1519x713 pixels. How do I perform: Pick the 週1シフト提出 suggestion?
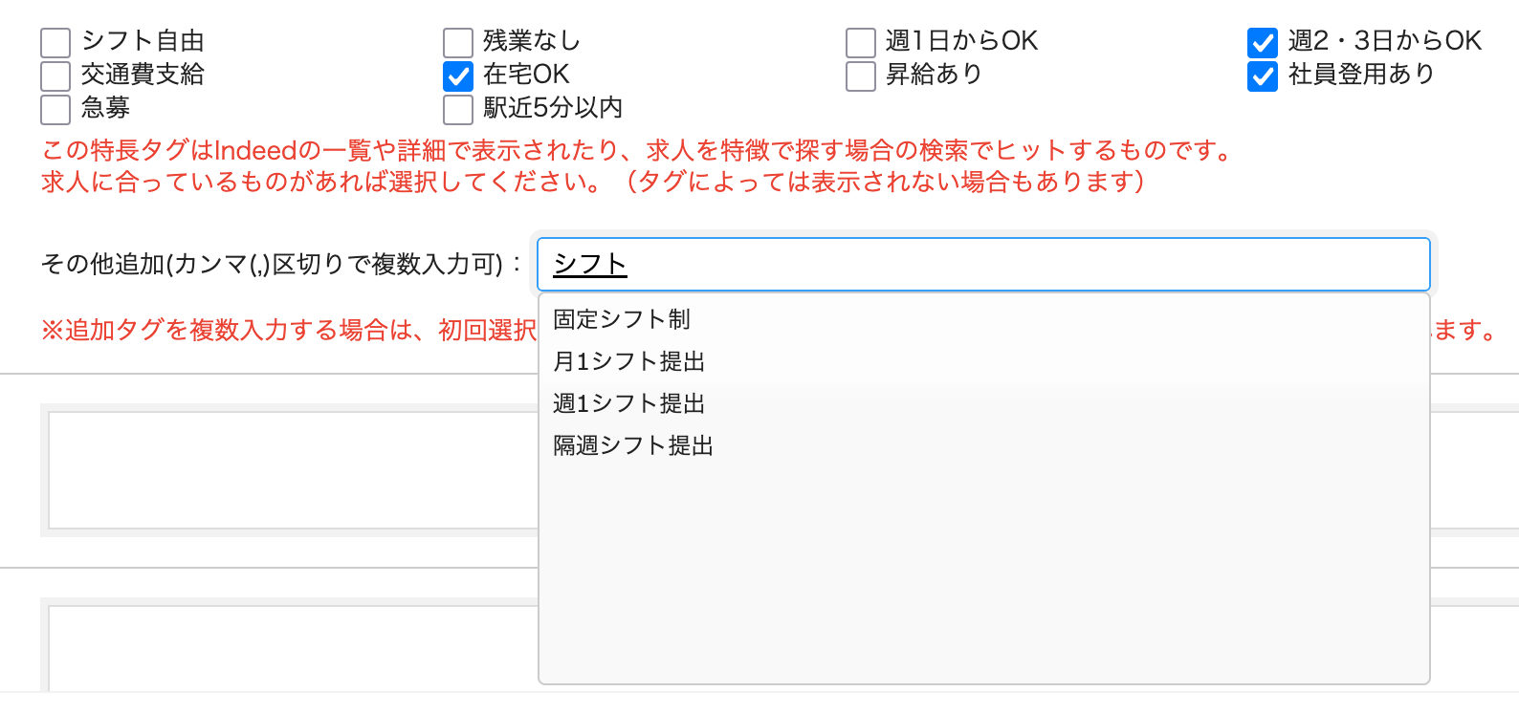point(629,403)
